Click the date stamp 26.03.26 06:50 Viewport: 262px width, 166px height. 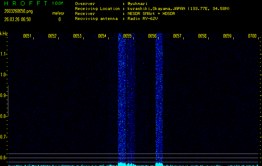click(17, 20)
